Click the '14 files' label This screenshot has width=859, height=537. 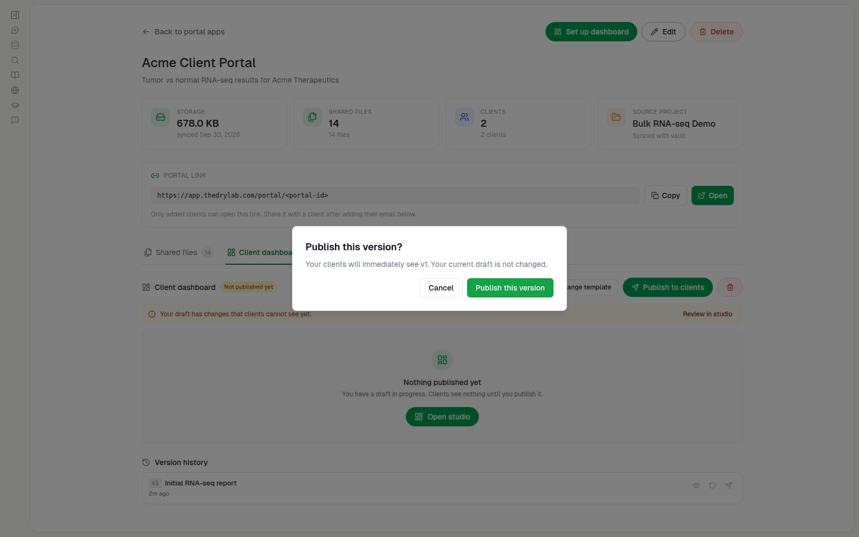[x=339, y=135]
